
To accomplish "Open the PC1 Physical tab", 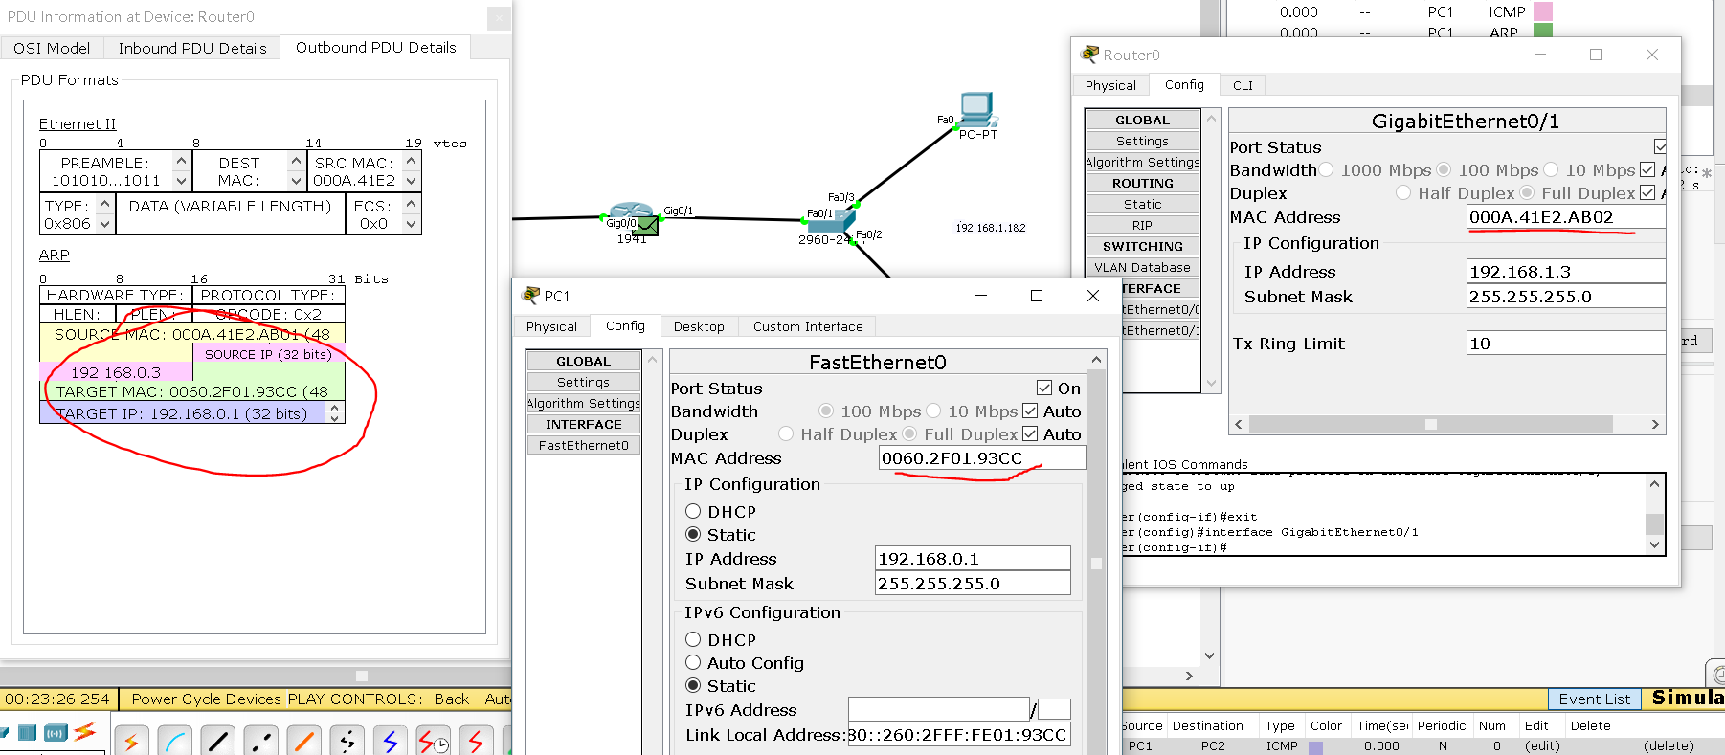I will 551,326.
